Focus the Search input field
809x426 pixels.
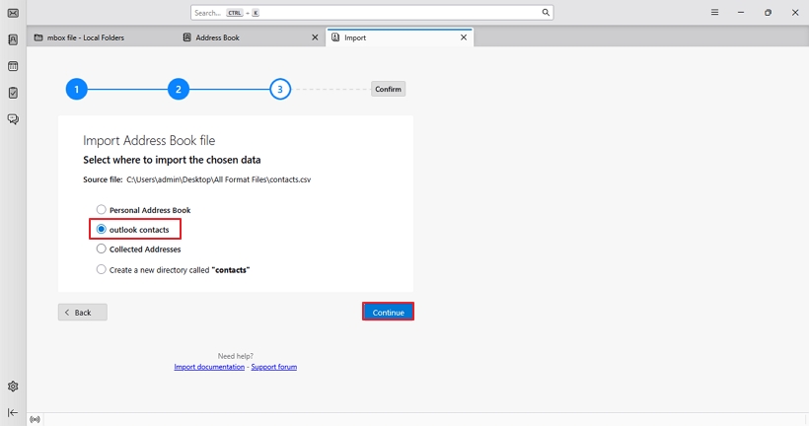tap(372, 13)
